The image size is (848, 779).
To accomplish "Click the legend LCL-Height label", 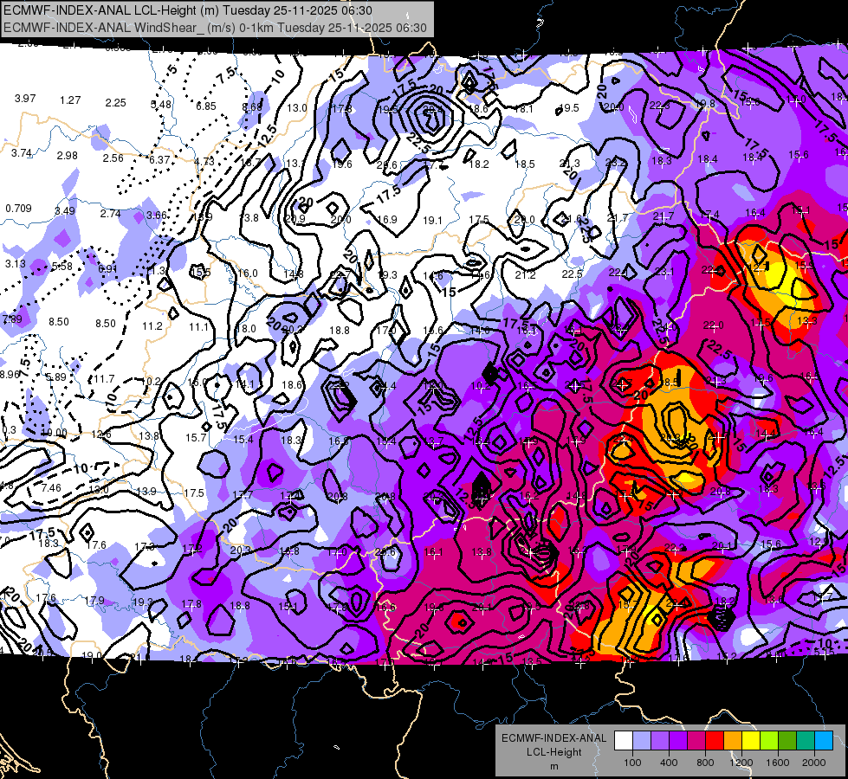I will [x=553, y=752].
